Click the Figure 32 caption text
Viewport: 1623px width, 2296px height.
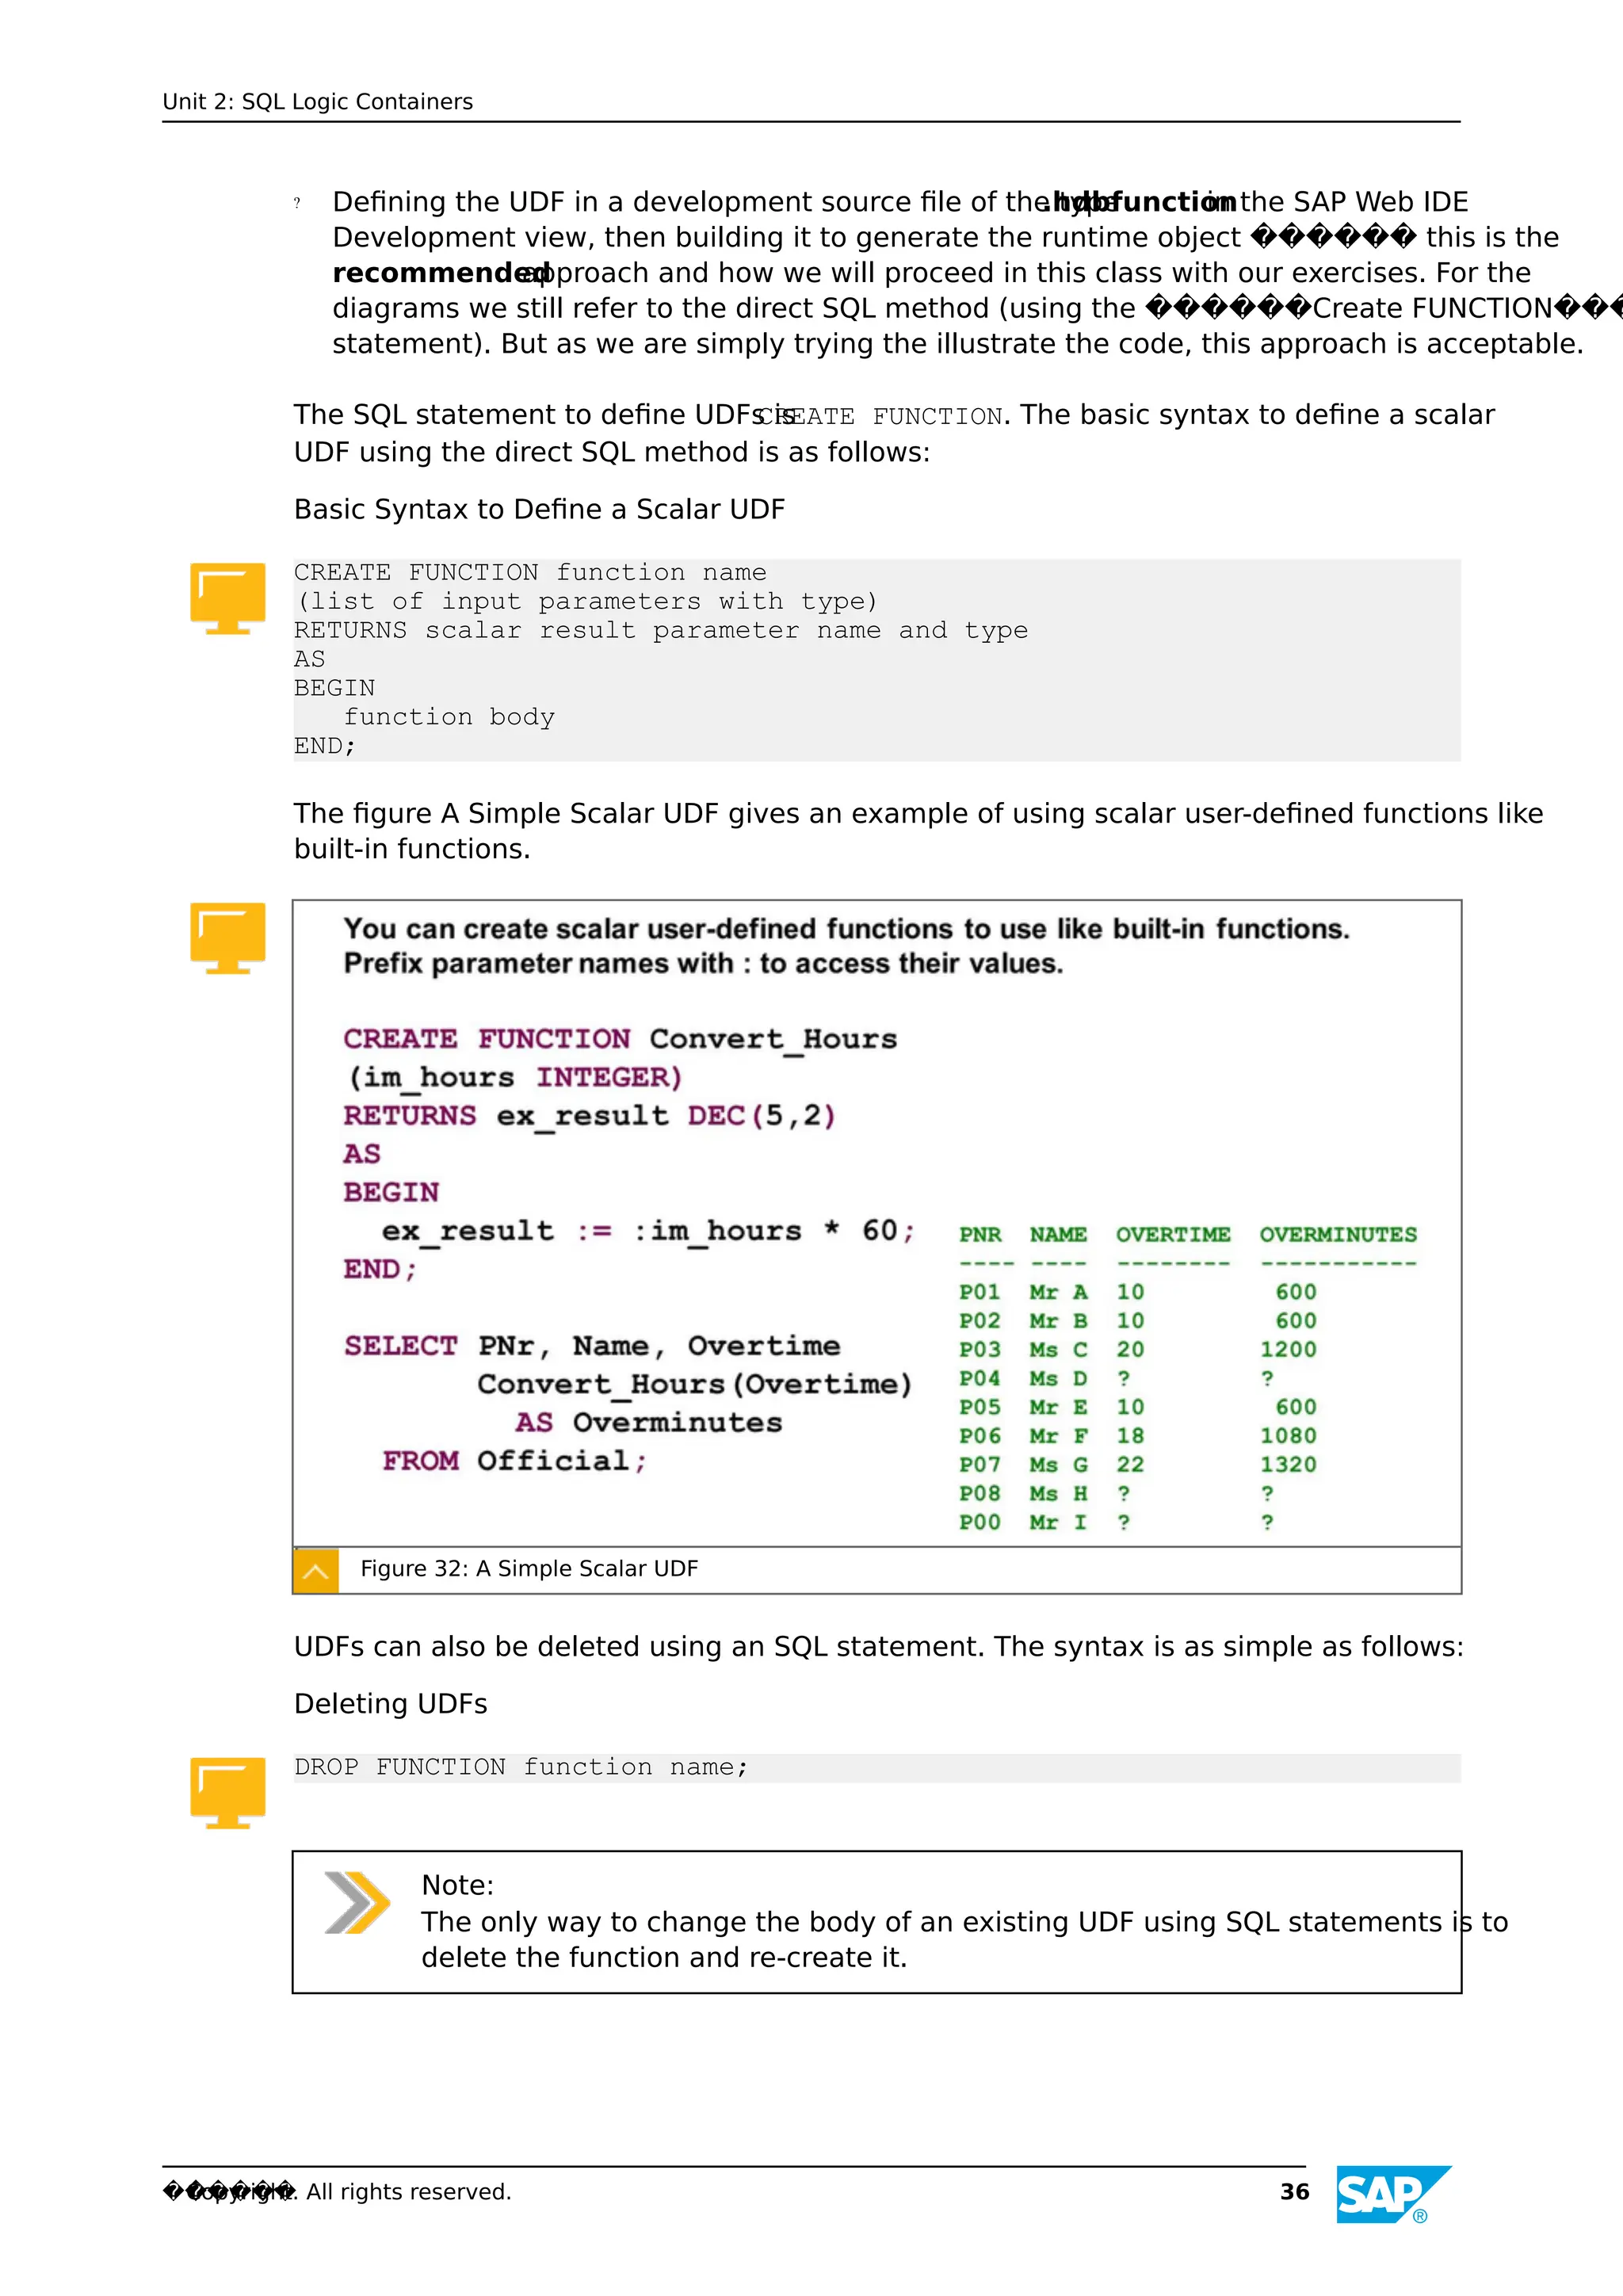tap(529, 1569)
